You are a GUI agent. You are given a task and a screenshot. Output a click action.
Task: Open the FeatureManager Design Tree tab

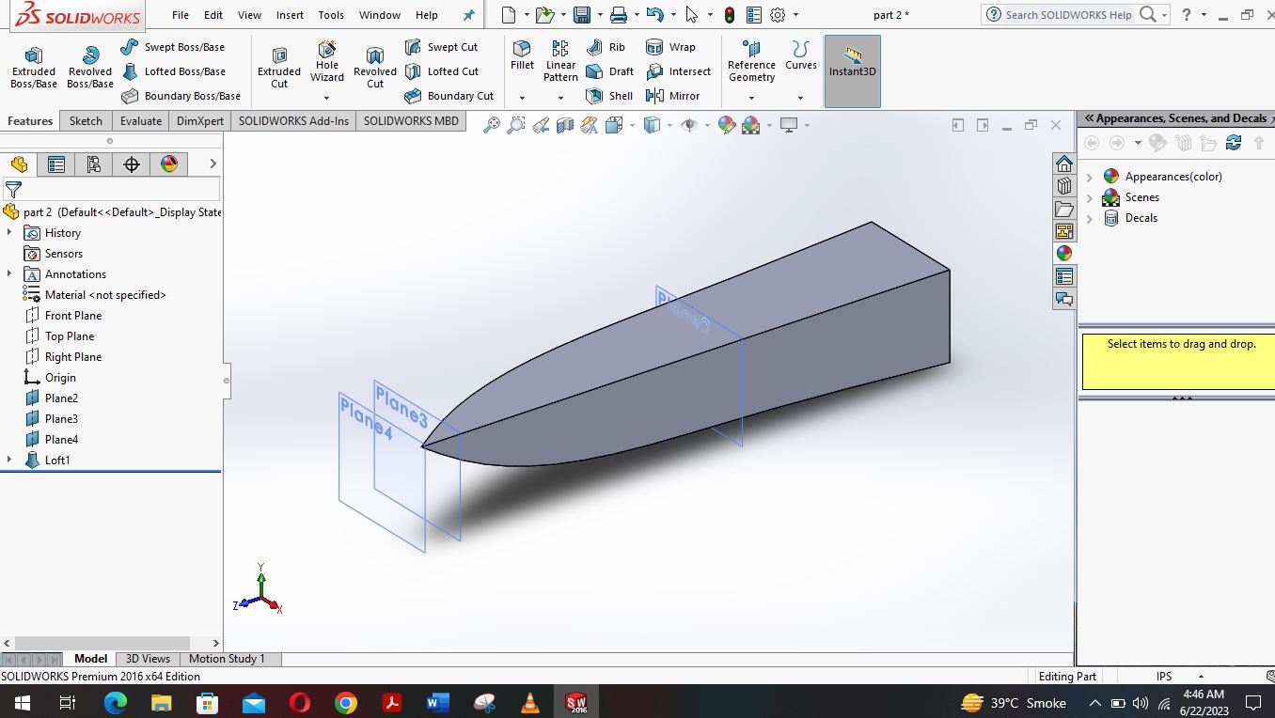tap(19, 164)
